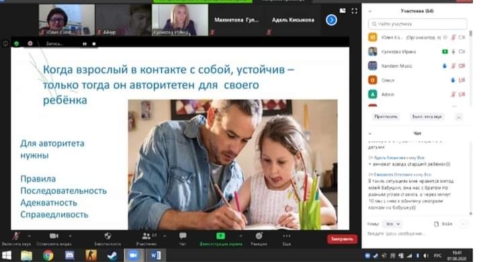Click the chat scrollbar handle
The width and height of the screenshot is (483, 262).
470,214
